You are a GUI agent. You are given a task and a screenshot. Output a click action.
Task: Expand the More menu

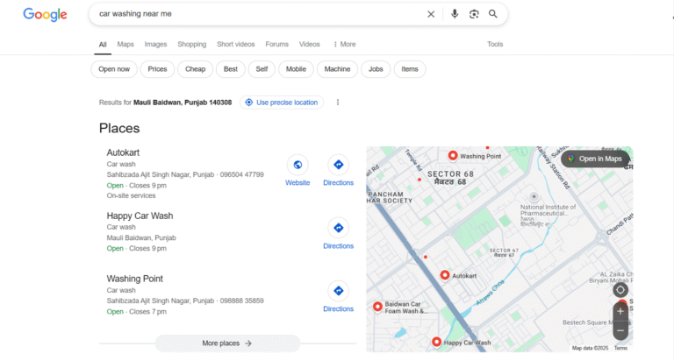point(345,44)
